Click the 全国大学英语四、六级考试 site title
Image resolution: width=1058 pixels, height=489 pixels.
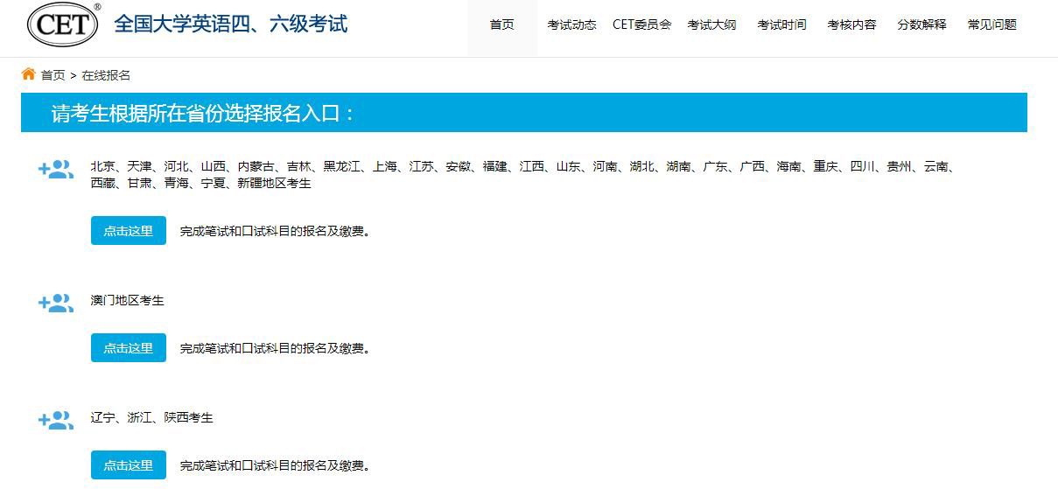[x=230, y=24]
